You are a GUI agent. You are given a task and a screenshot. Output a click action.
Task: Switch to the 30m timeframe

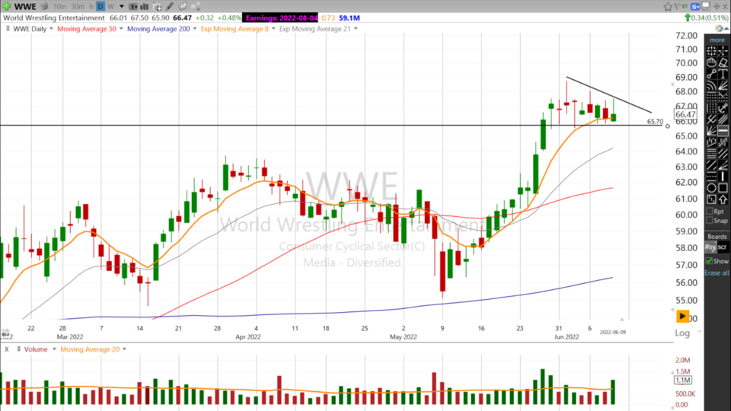point(78,7)
